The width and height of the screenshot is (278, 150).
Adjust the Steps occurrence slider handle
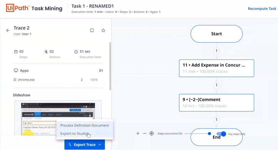[209, 133]
